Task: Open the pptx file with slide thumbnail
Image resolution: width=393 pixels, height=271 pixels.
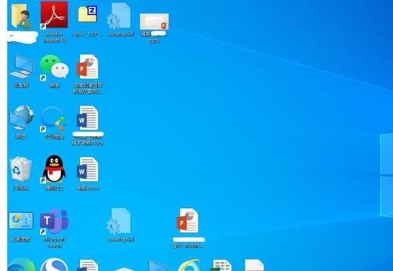Action: (154, 22)
